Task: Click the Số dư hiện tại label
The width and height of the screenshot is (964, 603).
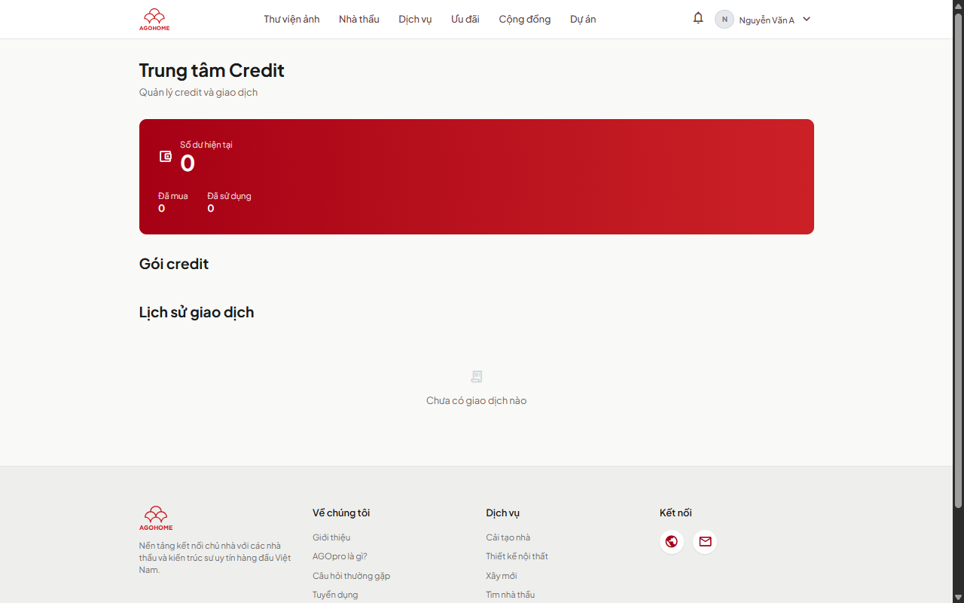Action: 206,145
